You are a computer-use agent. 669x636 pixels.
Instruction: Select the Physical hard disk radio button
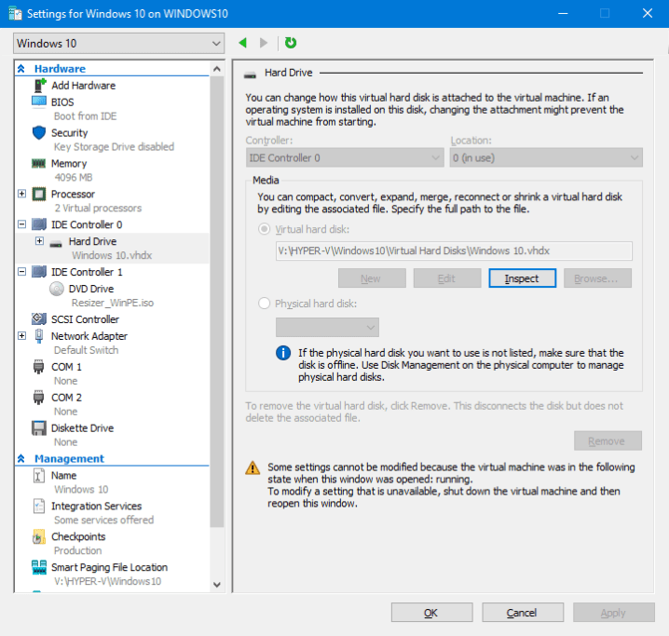(x=265, y=304)
